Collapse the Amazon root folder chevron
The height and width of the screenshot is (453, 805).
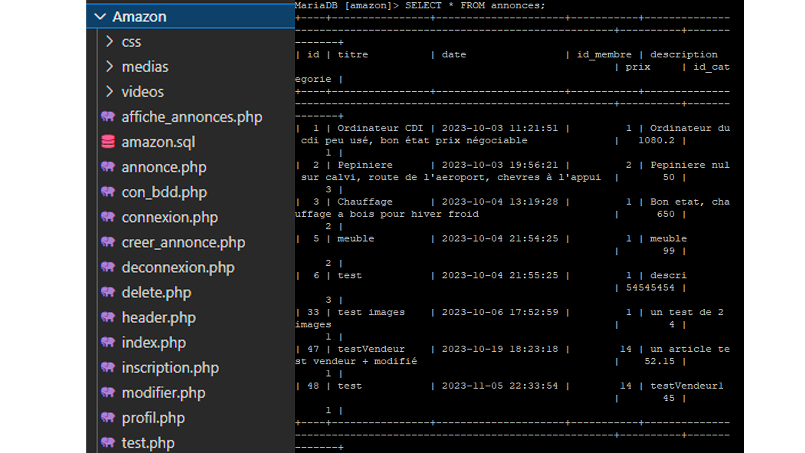click(x=100, y=17)
